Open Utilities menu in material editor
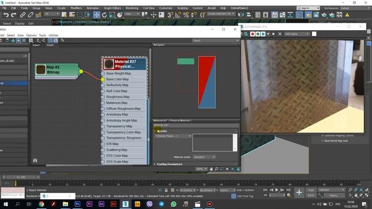 pos(53,35)
